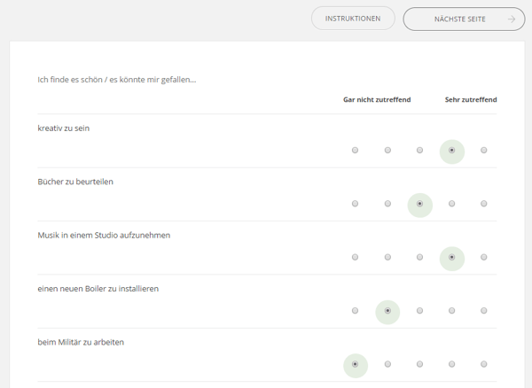Click the 'Gar nicht zutreffend' column header
Viewport: 532px width, 388px height.
point(377,99)
